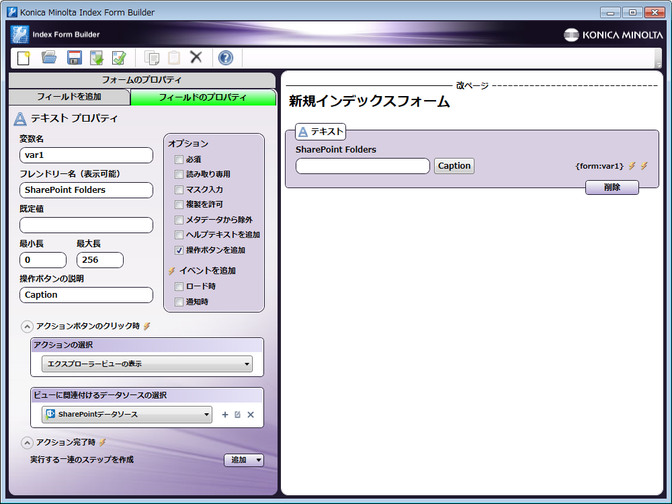Screen dimensions: 672x504
Task: Create a new index form
Action: pyautogui.click(x=23, y=58)
